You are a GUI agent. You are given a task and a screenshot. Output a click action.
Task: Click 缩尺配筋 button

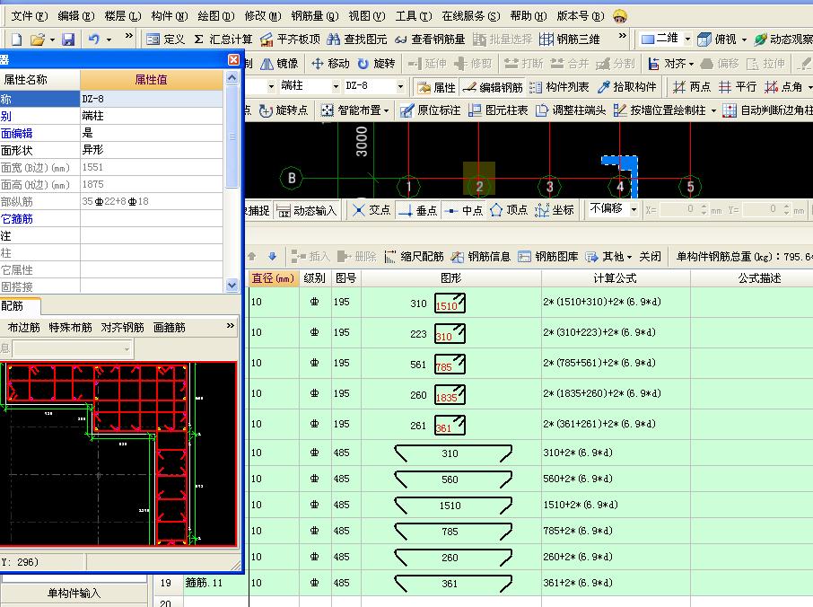(414, 256)
